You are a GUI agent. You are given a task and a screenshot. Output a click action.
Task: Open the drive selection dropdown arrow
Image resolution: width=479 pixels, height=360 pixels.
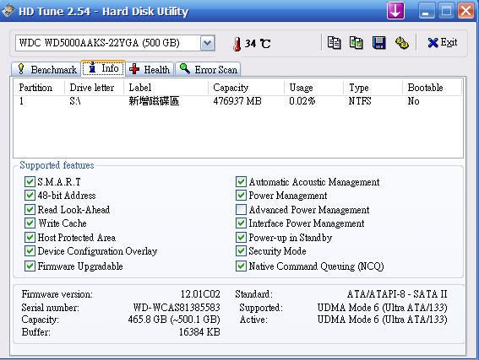(x=208, y=43)
